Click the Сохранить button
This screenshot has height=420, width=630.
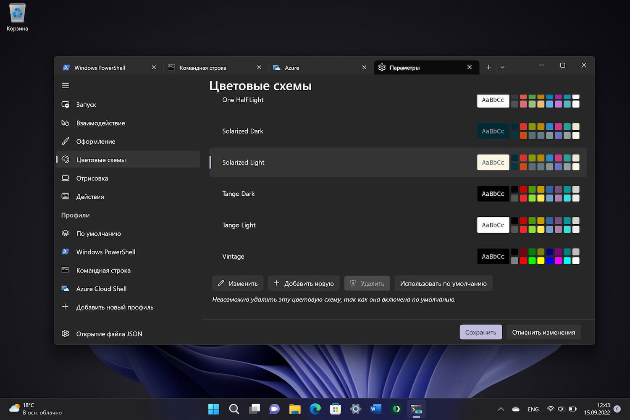(x=480, y=332)
